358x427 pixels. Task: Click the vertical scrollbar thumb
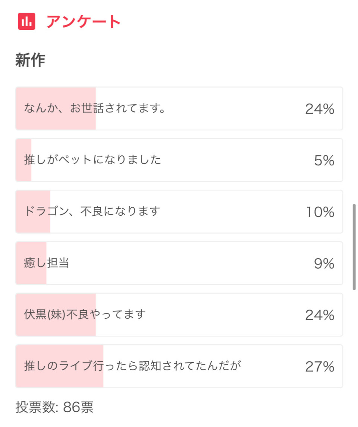click(x=354, y=247)
